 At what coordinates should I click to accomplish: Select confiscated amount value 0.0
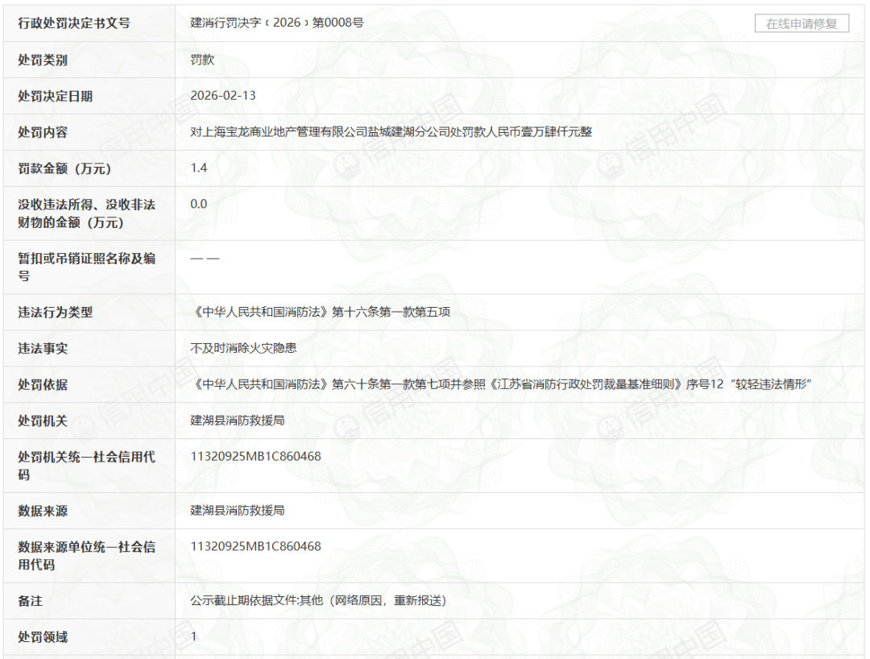point(199,204)
